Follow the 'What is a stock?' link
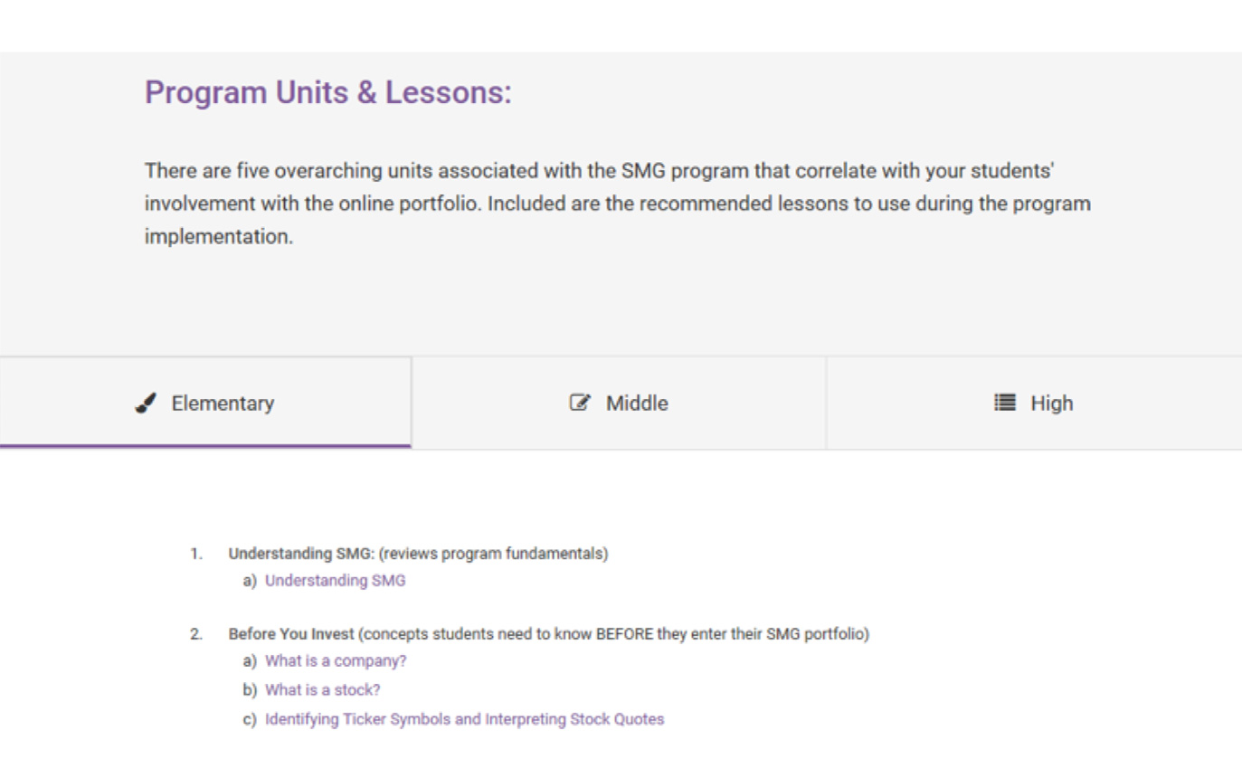Image resolution: width=1242 pixels, height=778 pixels. point(322,690)
